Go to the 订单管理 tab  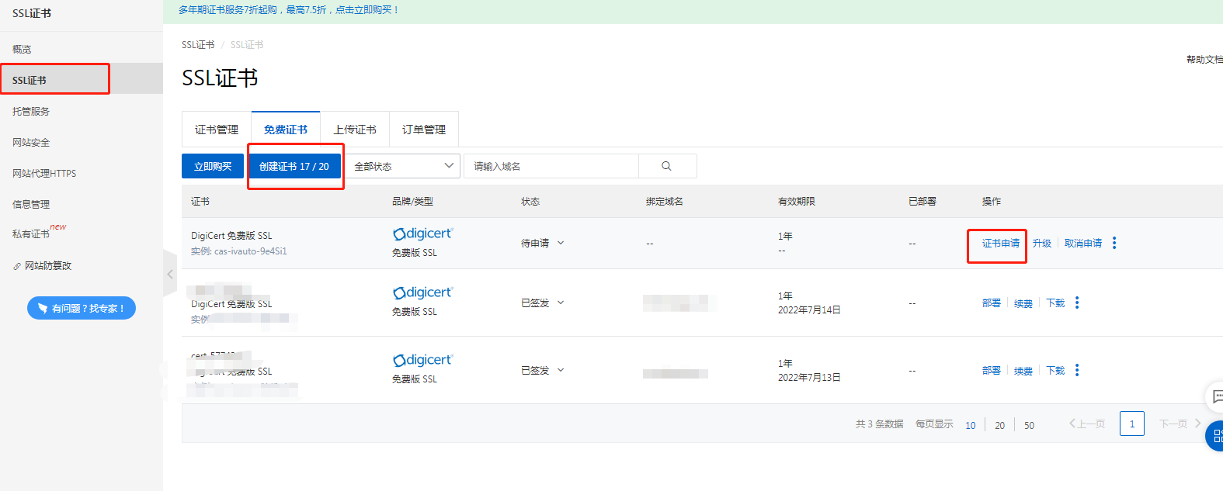click(x=424, y=130)
